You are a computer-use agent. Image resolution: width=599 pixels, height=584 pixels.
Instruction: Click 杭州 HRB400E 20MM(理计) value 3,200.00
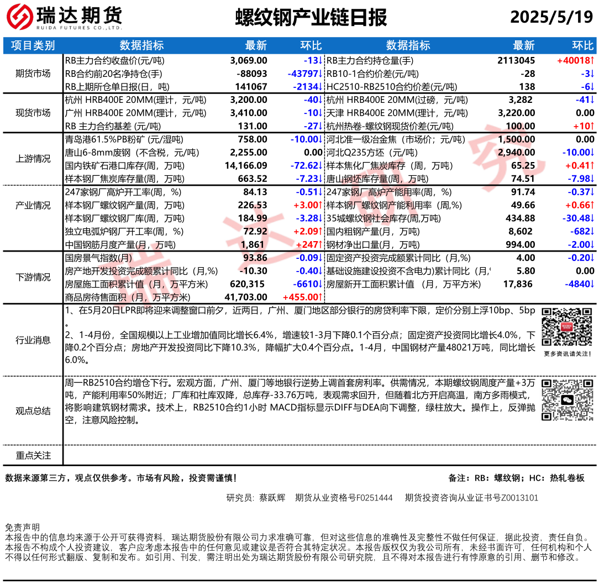[249, 100]
